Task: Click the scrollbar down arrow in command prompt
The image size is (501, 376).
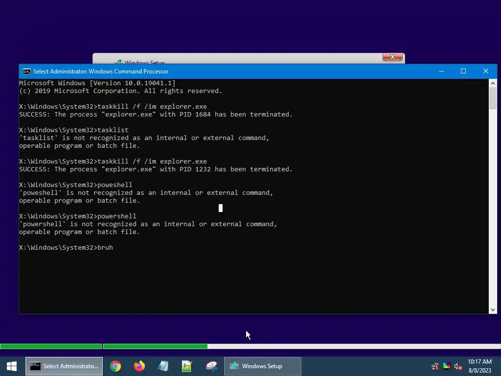Action: (x=493, y=309)
